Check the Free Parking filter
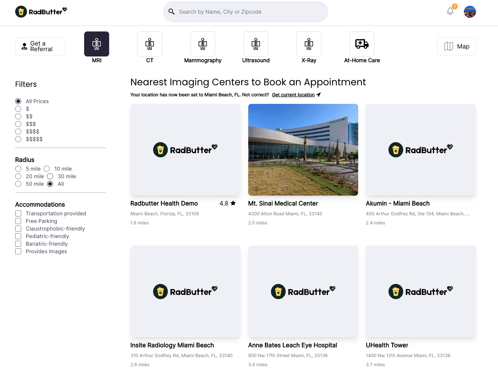The image size is (498, 370). click(18, 221)
